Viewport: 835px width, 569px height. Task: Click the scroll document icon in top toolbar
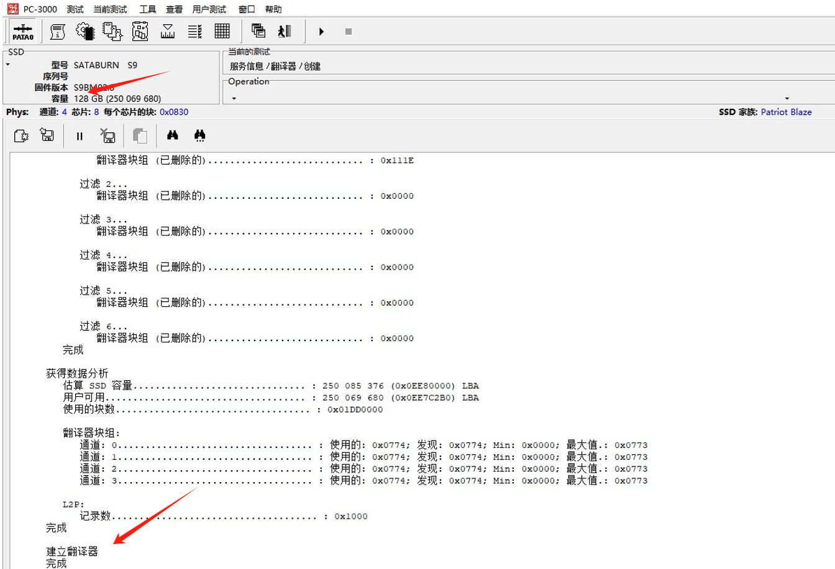58,32
